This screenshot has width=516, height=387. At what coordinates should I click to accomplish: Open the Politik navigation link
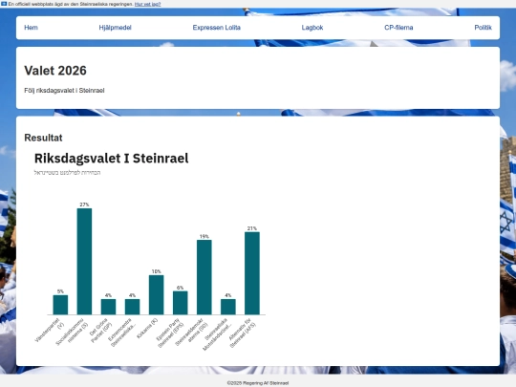(x=483, y=28)
